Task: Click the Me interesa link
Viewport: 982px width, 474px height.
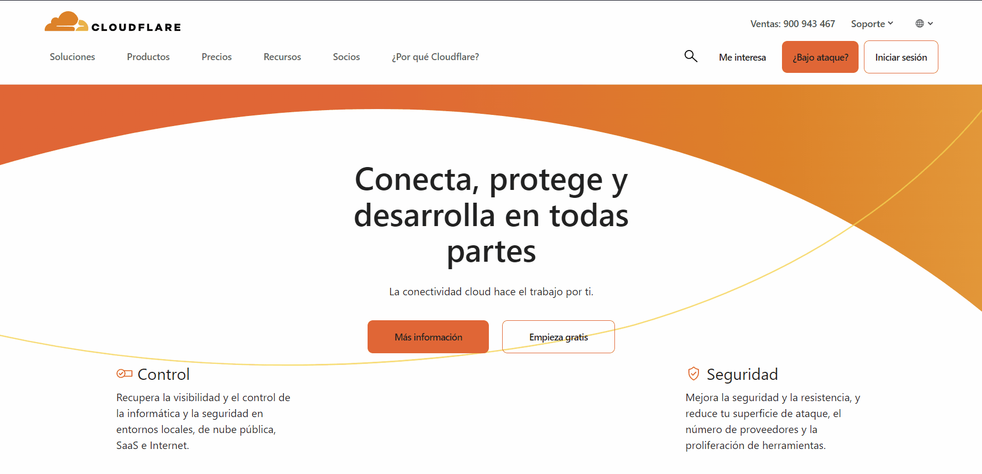Action: tap(742, 57)
